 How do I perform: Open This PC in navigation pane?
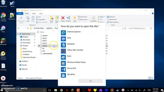pyautogui.click(x=24, y=65)
